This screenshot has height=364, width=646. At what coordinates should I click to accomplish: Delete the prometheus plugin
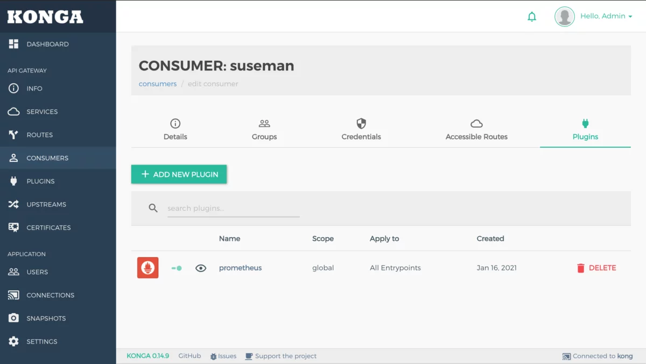pyautogui.click(x=596, y=267)
